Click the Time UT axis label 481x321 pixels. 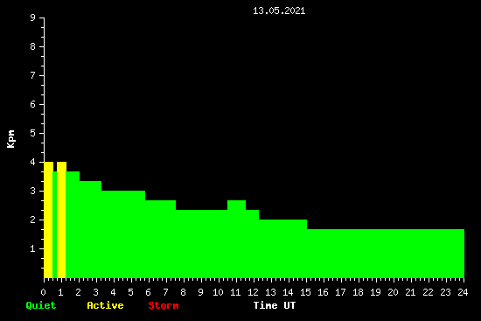click(275, 305)
